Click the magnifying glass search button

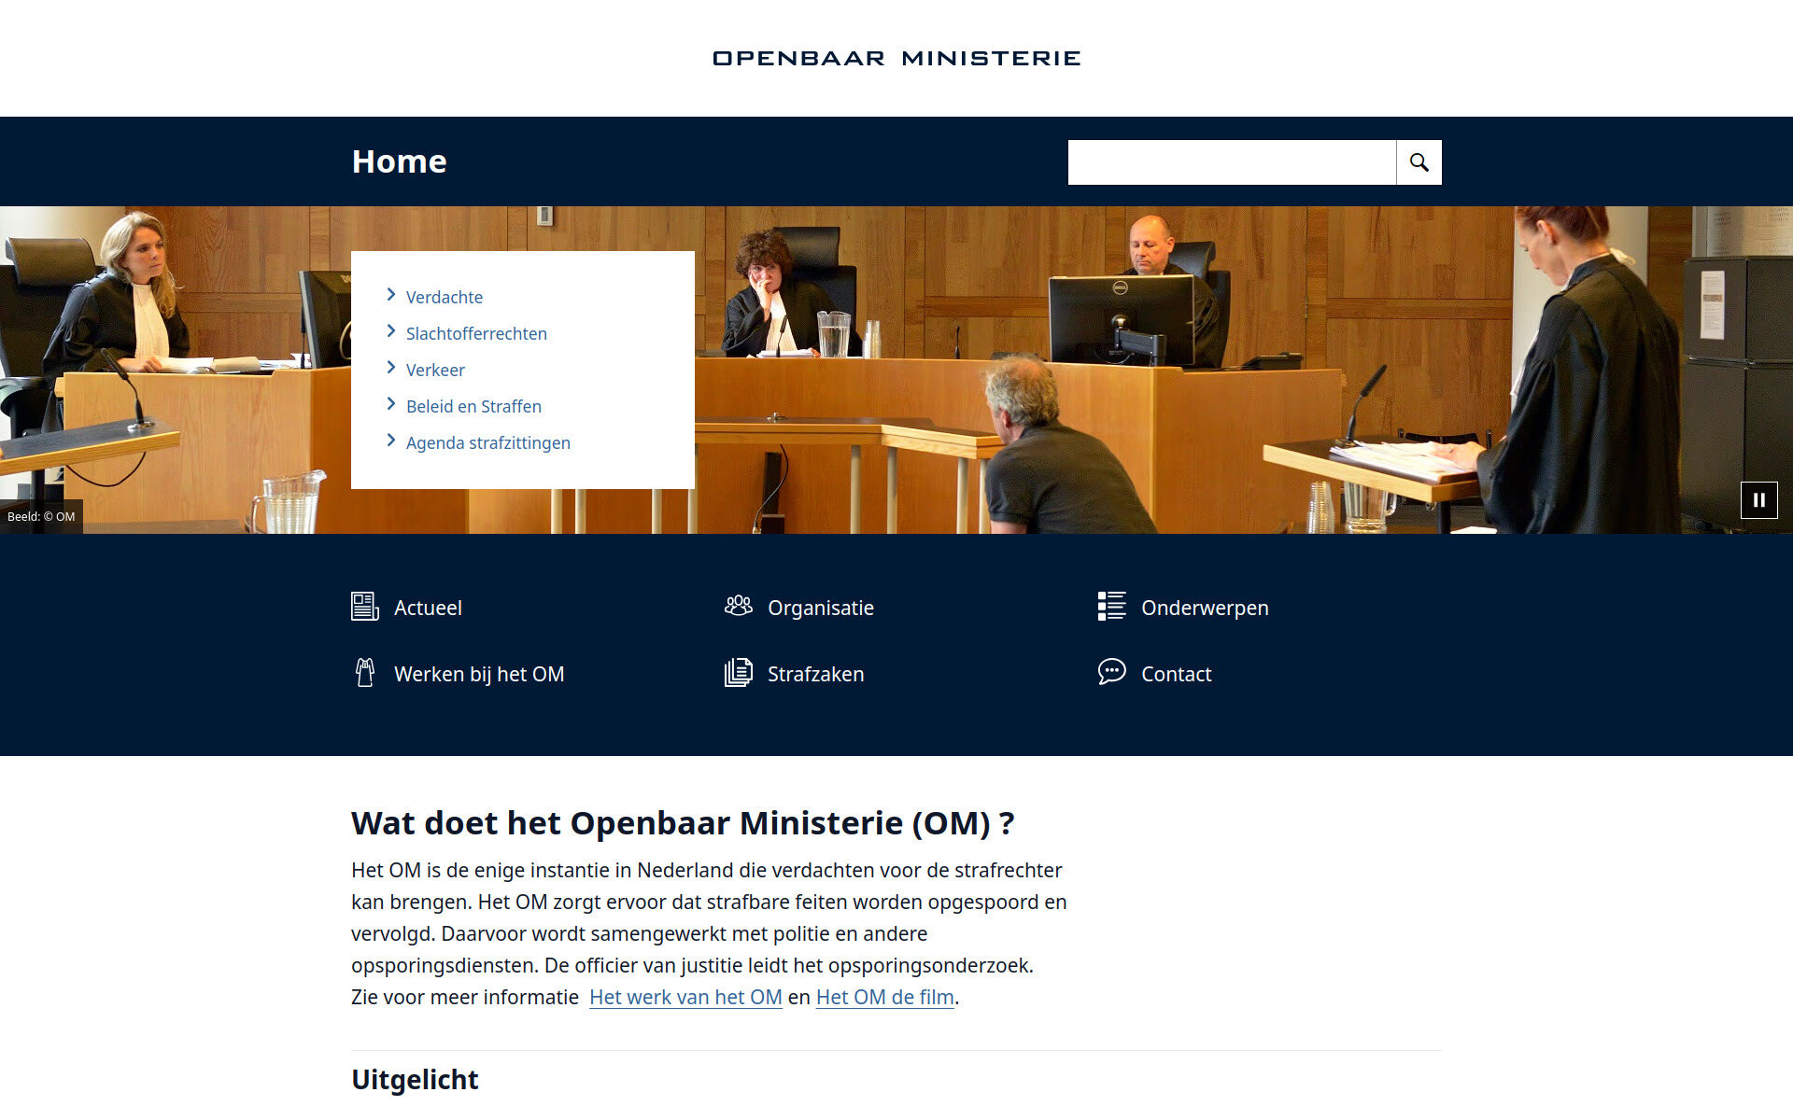[1419, 162]
